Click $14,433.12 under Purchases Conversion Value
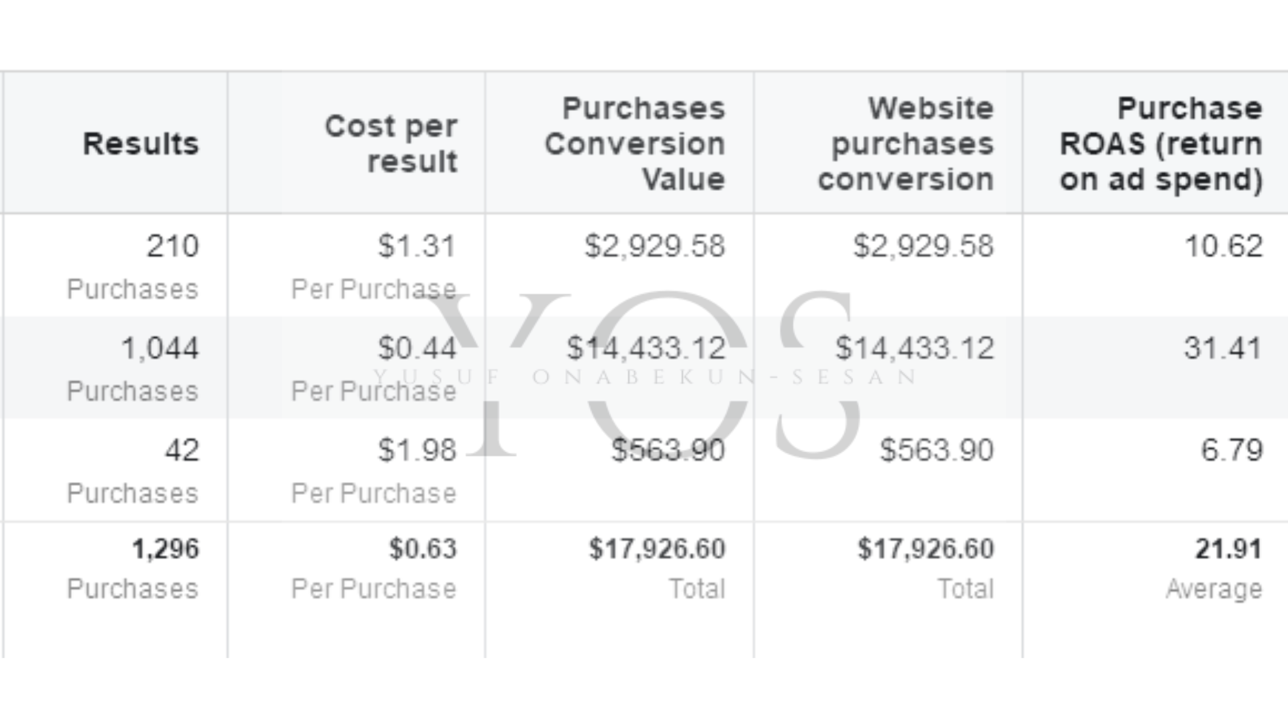Screen dimensions: 1288x724 click(646, 348)
